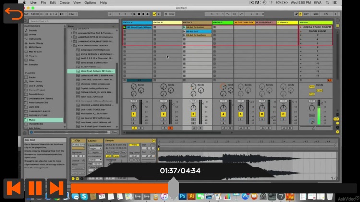Toggle track 3 activator button
The height and width of the screenshot is (202, 360).
click(x=193, y=114)
